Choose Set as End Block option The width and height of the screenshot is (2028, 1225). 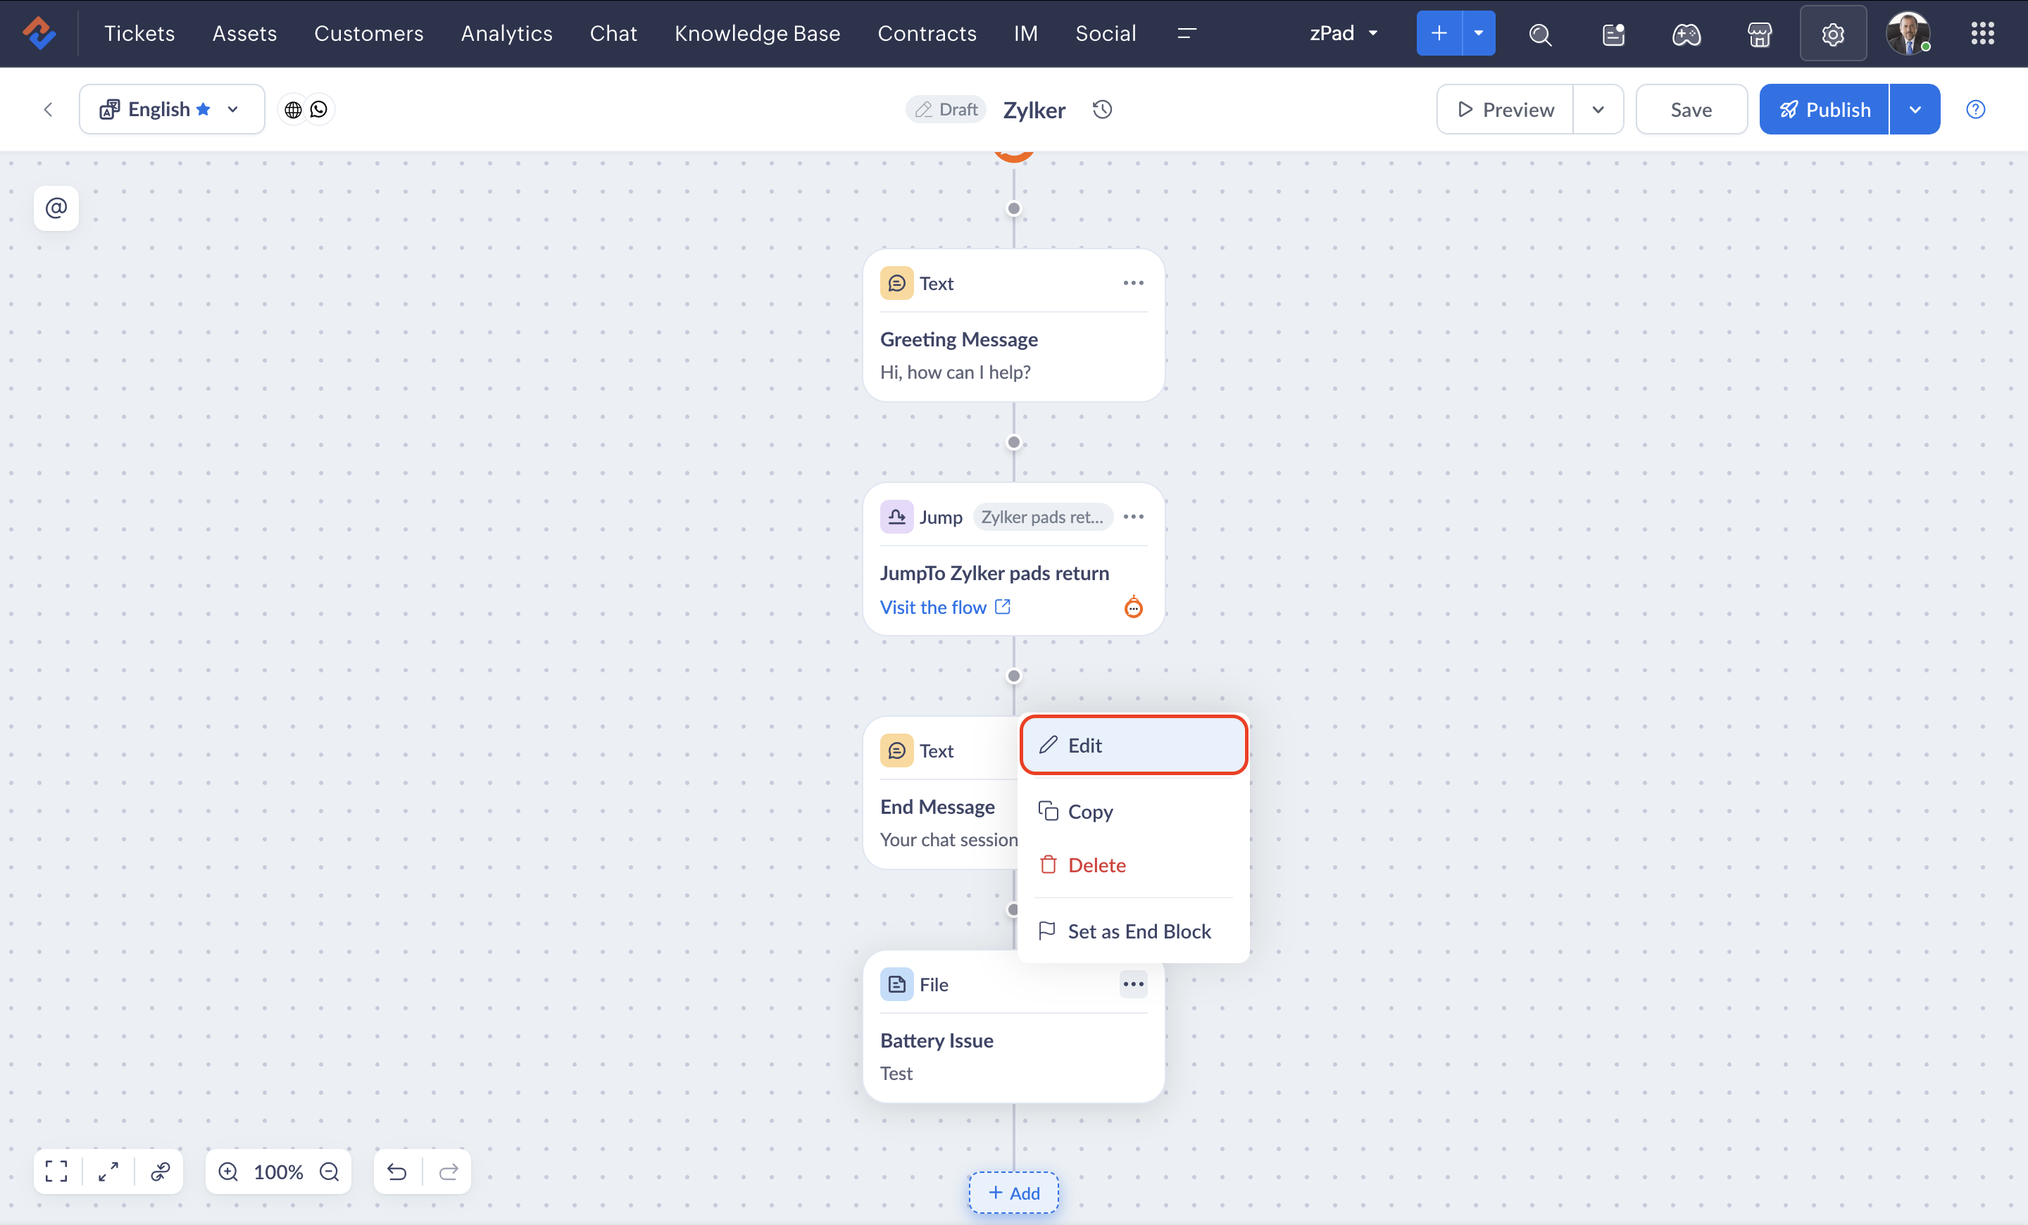point(1138,931)
